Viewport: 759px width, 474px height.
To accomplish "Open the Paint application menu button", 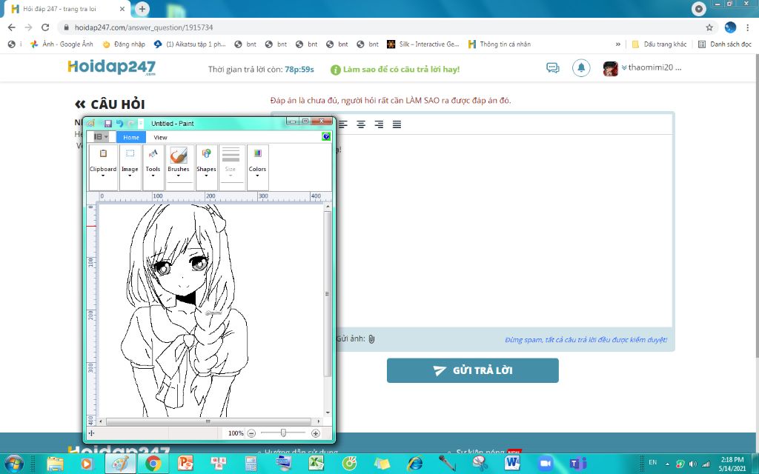I will coord(101,137).
